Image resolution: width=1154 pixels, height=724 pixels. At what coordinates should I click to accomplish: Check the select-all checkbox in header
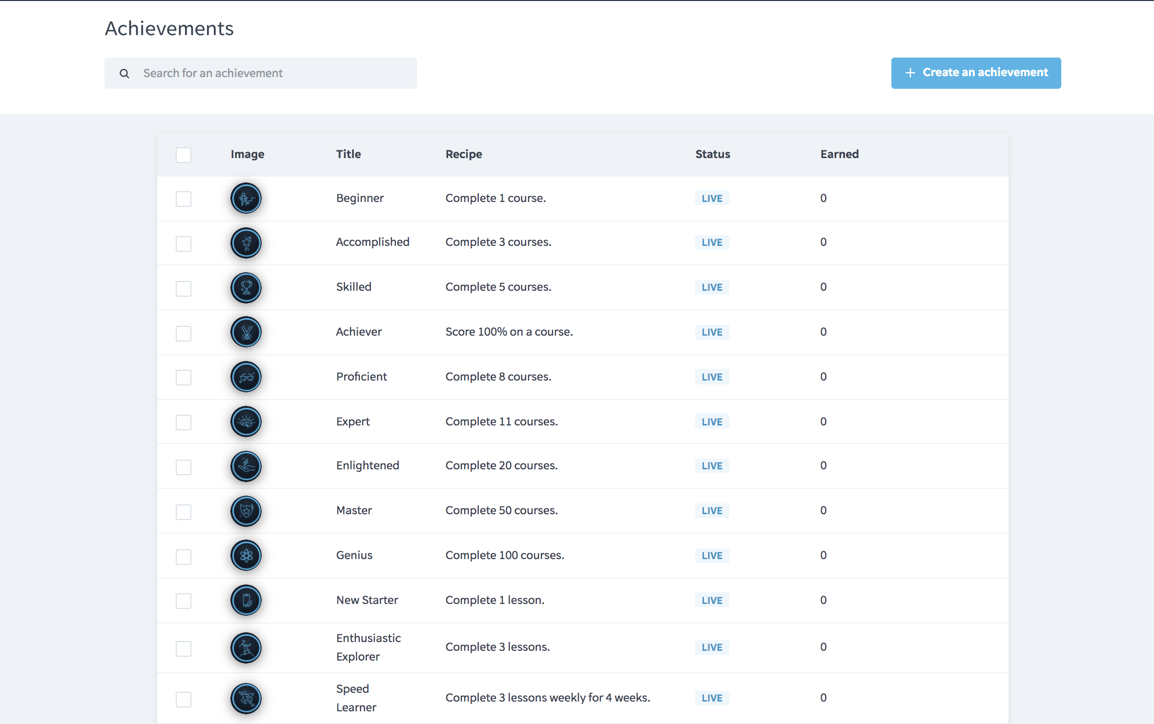[183, 155]
